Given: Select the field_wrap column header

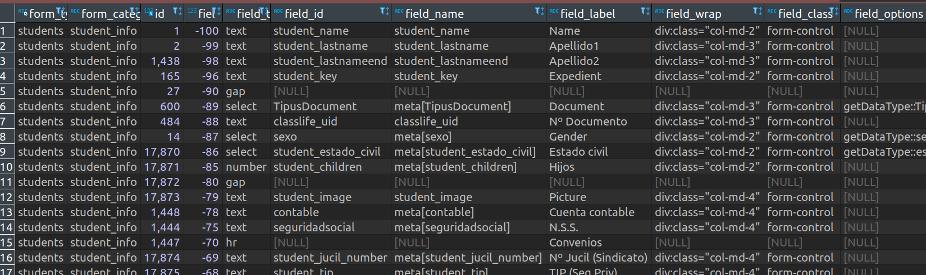Looking at the screenshot, I should coord(708,13).
